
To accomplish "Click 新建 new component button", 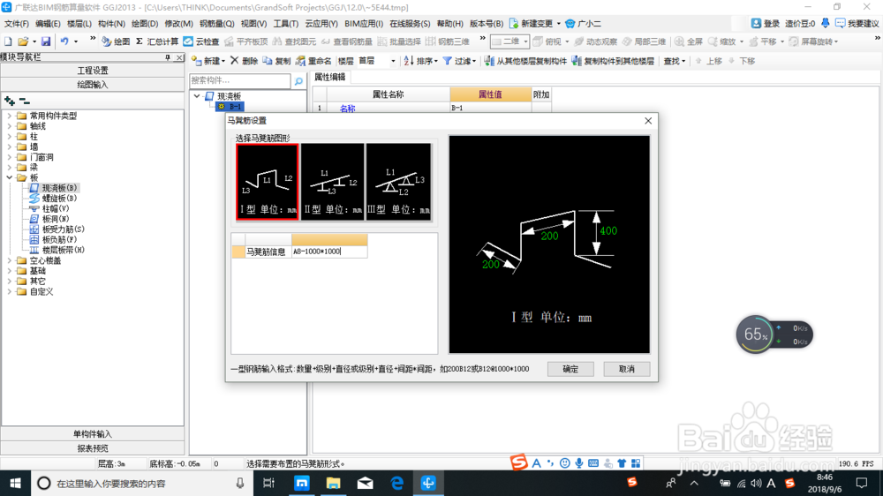I will (x=208, y=61).
